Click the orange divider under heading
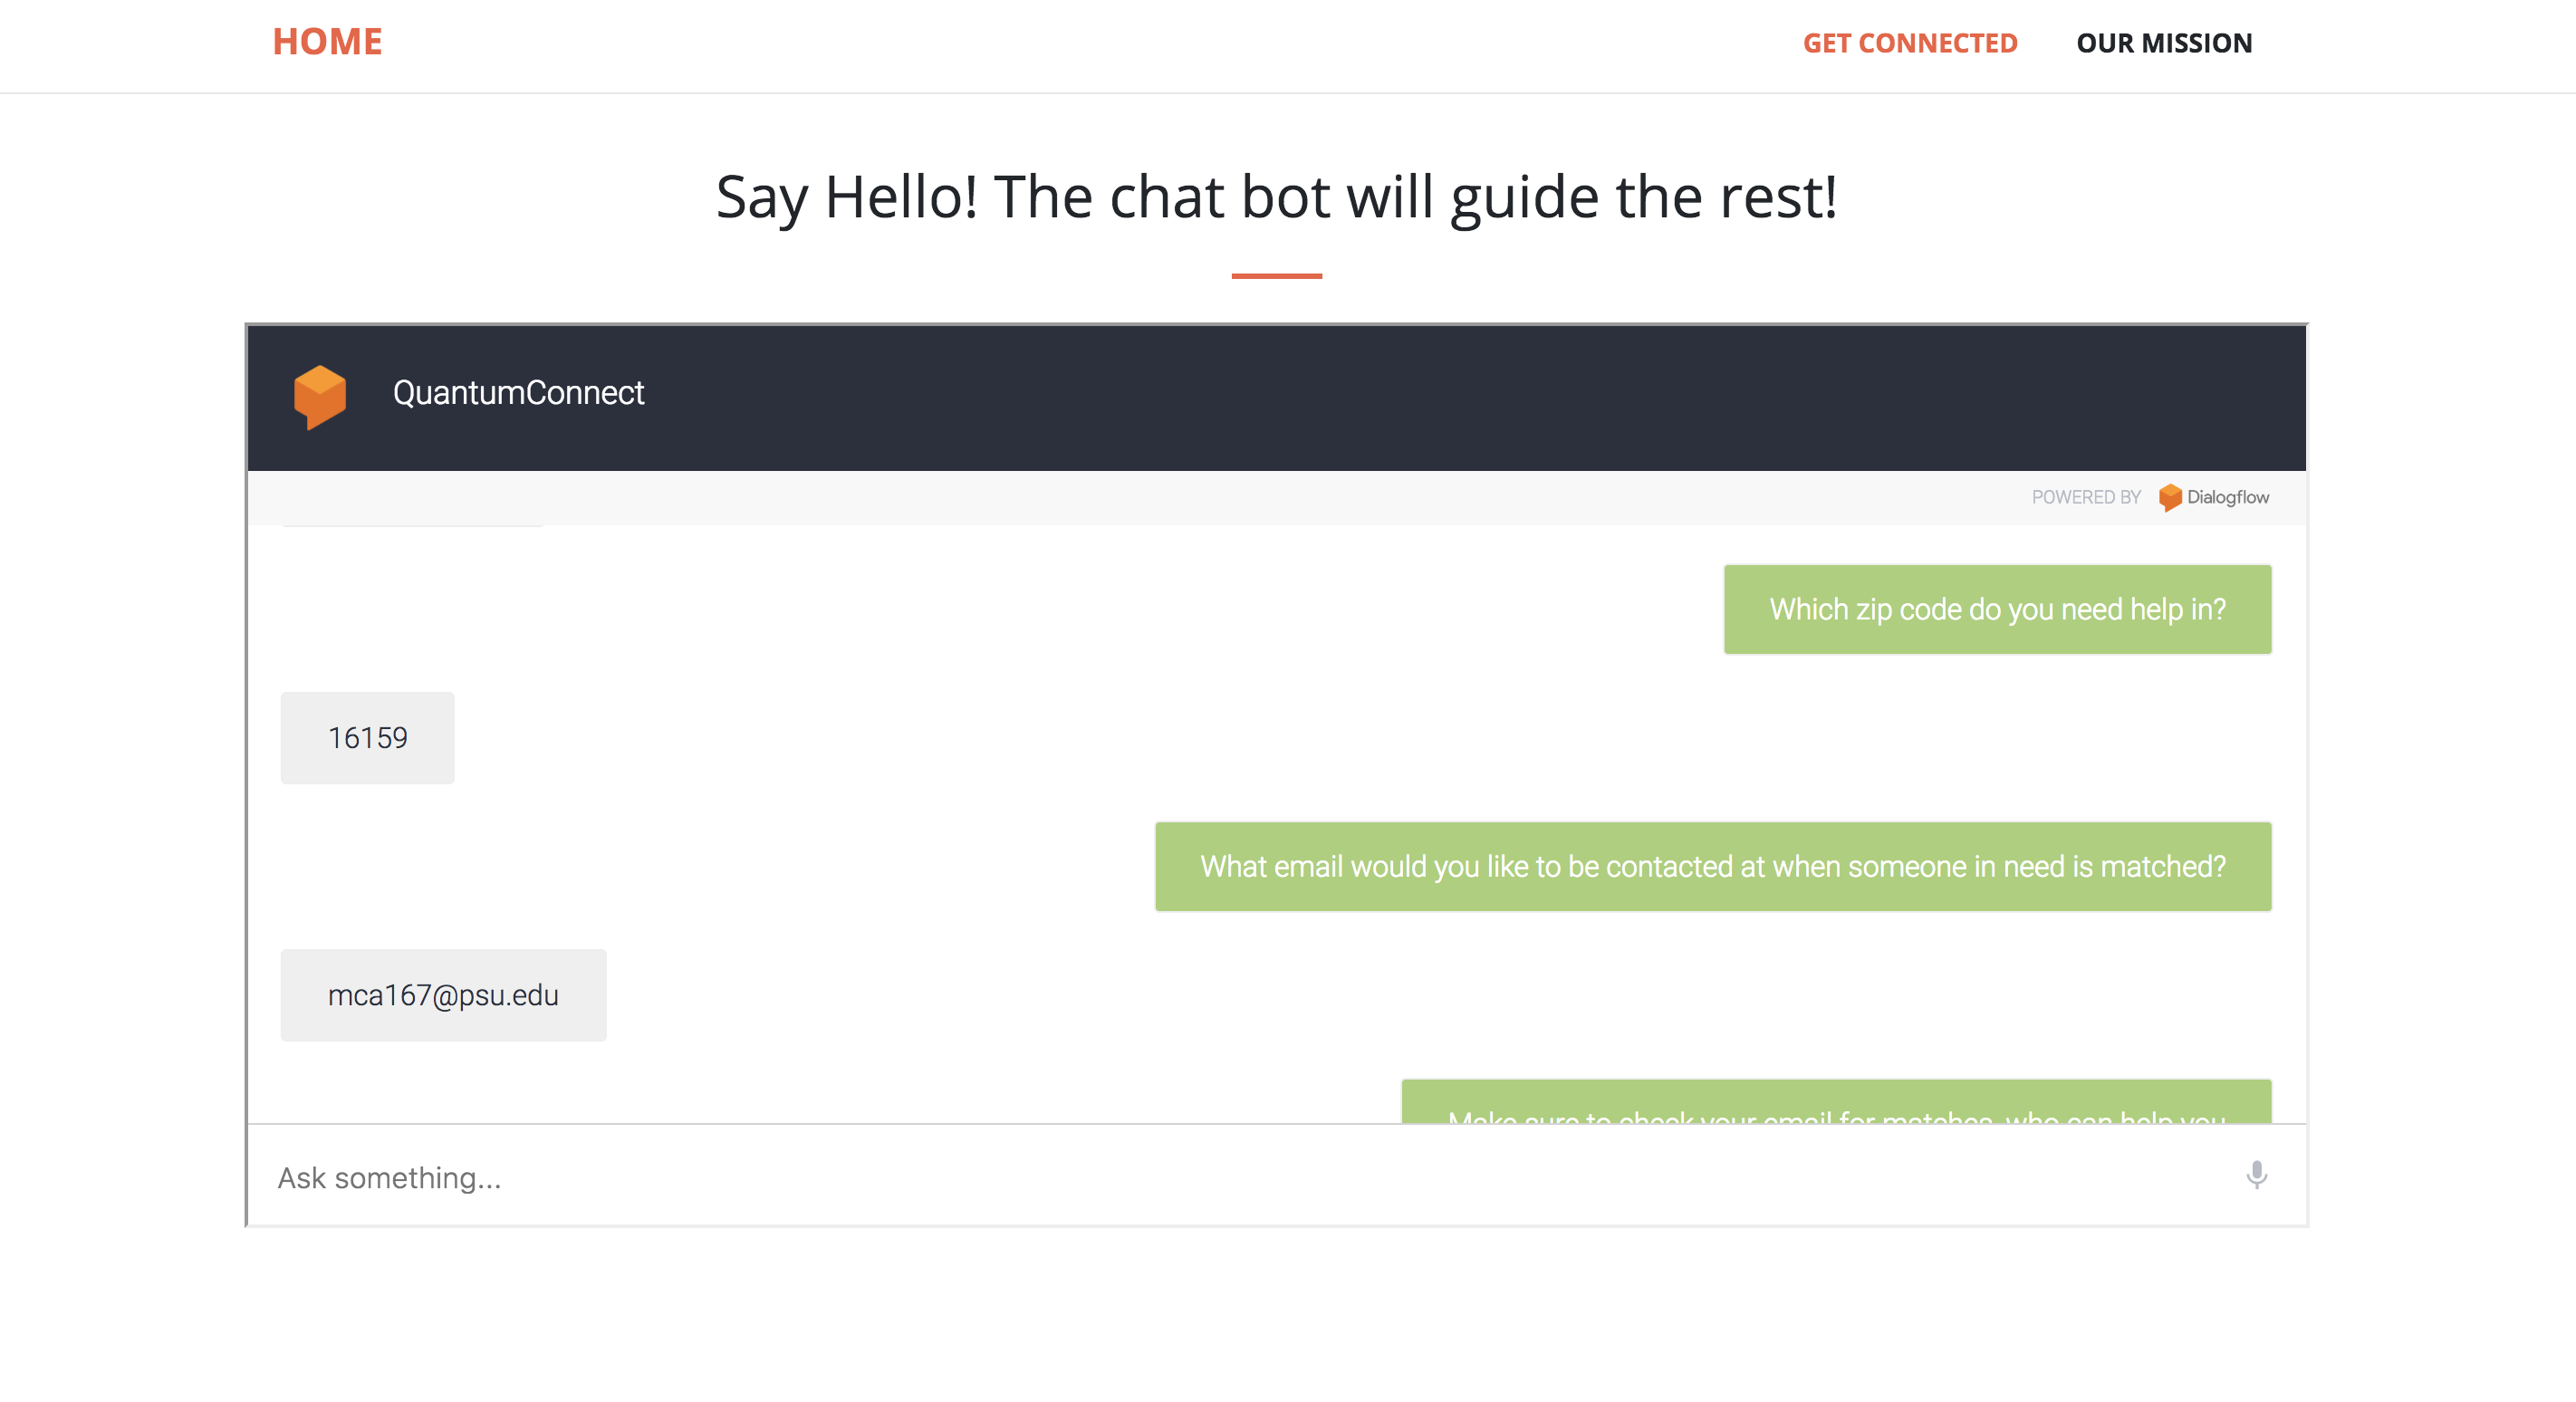This screenshot has height=1402, width=2576. click(x=1276, y=276)
